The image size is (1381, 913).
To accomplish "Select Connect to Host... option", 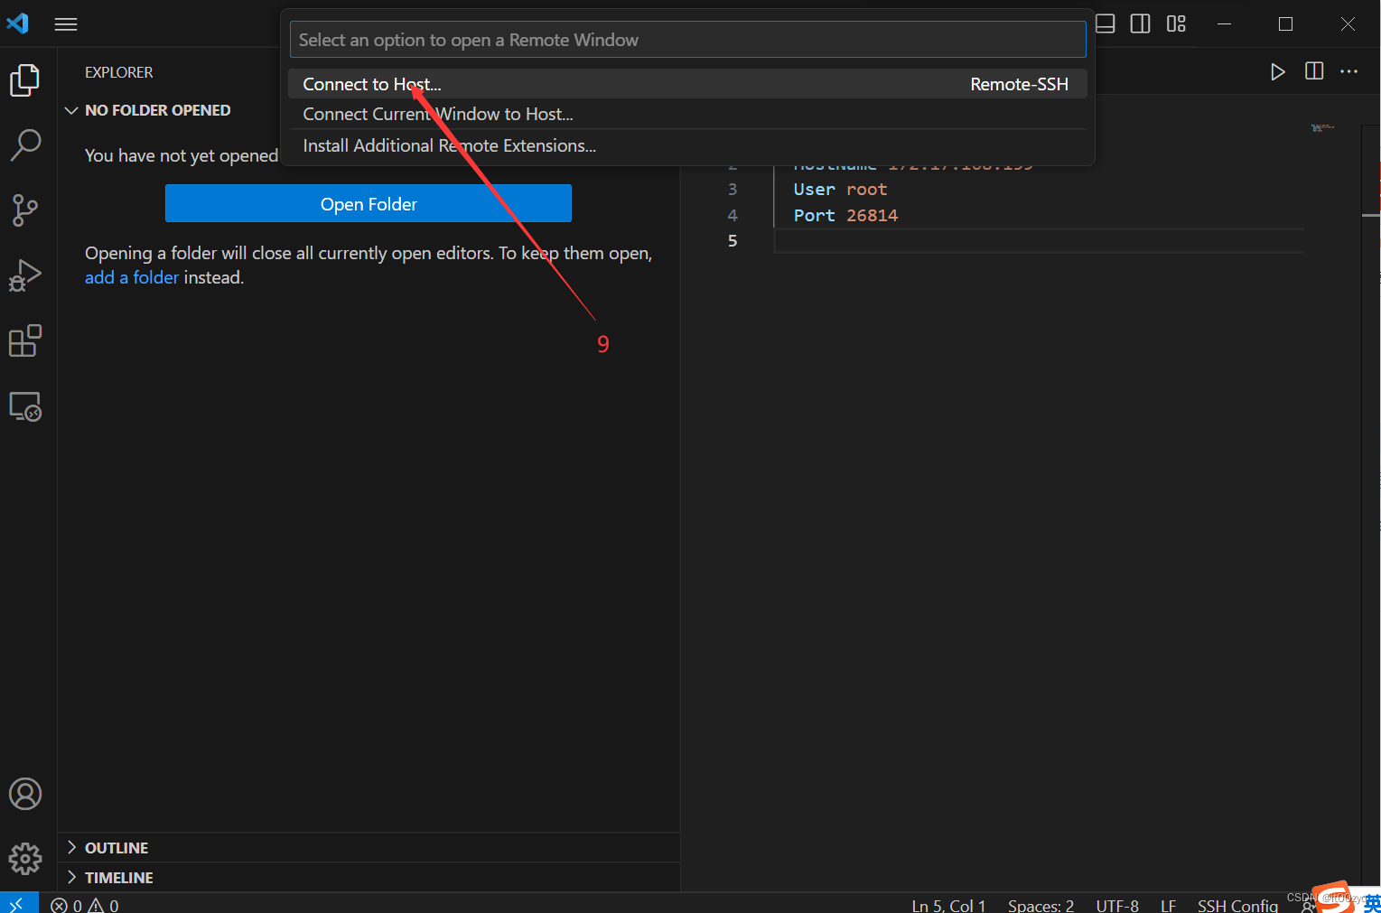I will (x=687, y=84).
